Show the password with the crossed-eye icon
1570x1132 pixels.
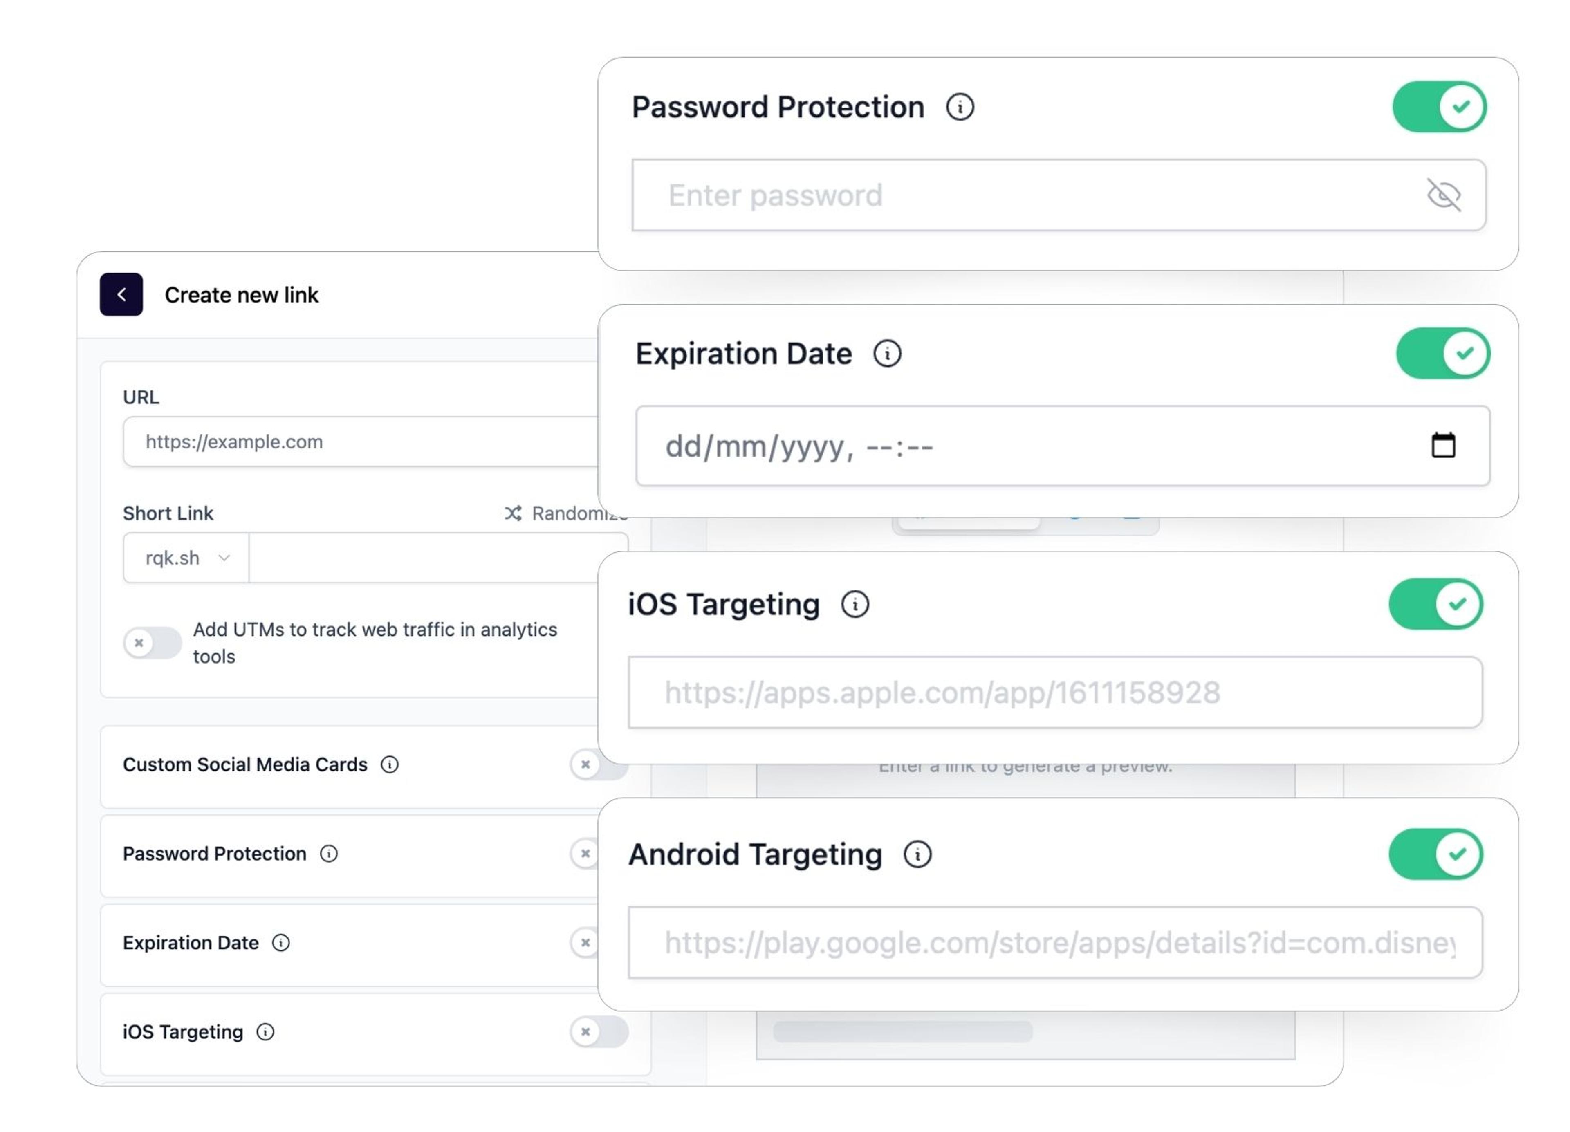(x=1444, y=195)
